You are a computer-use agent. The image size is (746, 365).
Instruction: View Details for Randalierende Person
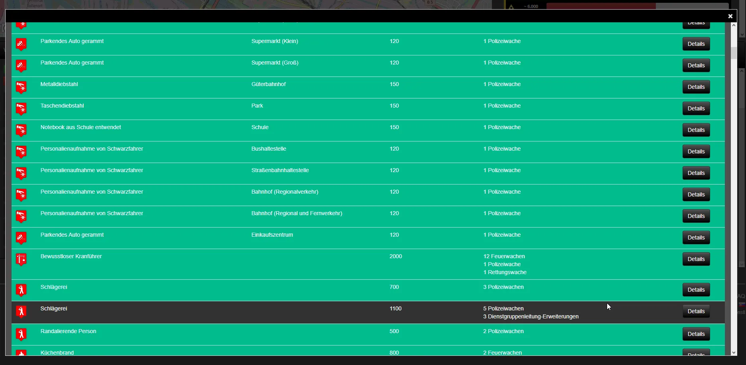pos(696,334)
